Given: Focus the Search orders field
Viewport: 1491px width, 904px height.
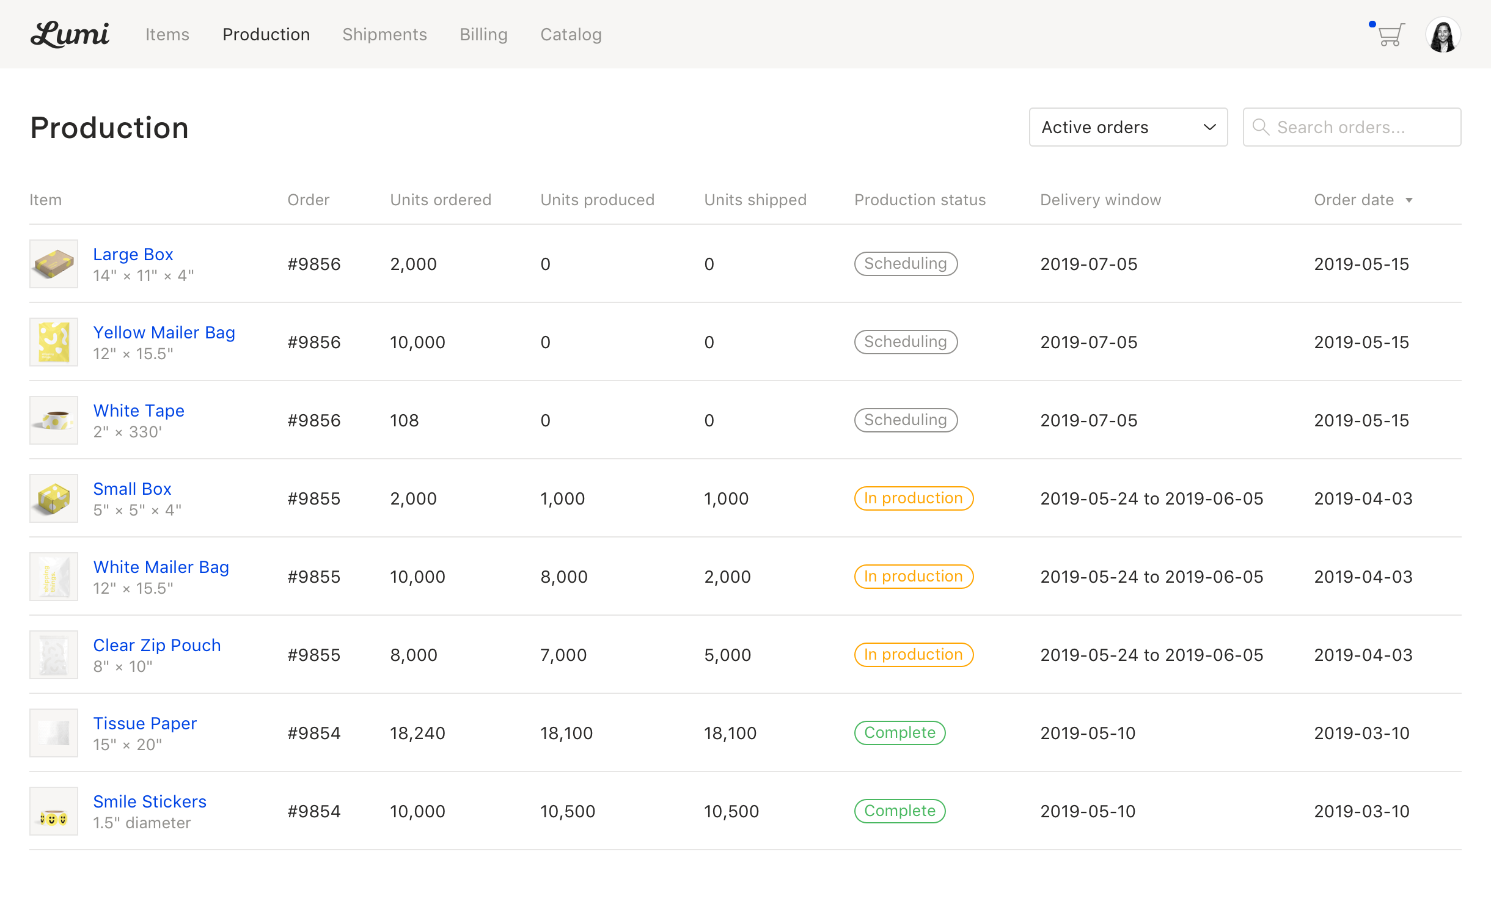Looking at the screenshot, I should 1352,127.
